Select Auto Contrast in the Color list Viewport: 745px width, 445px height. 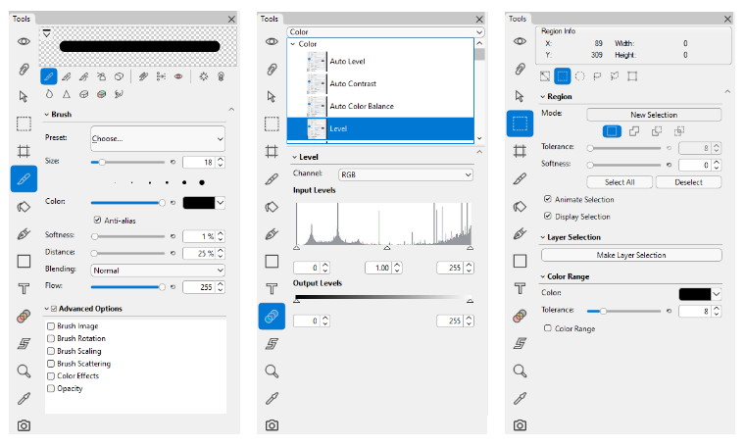(x=380, y=83)
